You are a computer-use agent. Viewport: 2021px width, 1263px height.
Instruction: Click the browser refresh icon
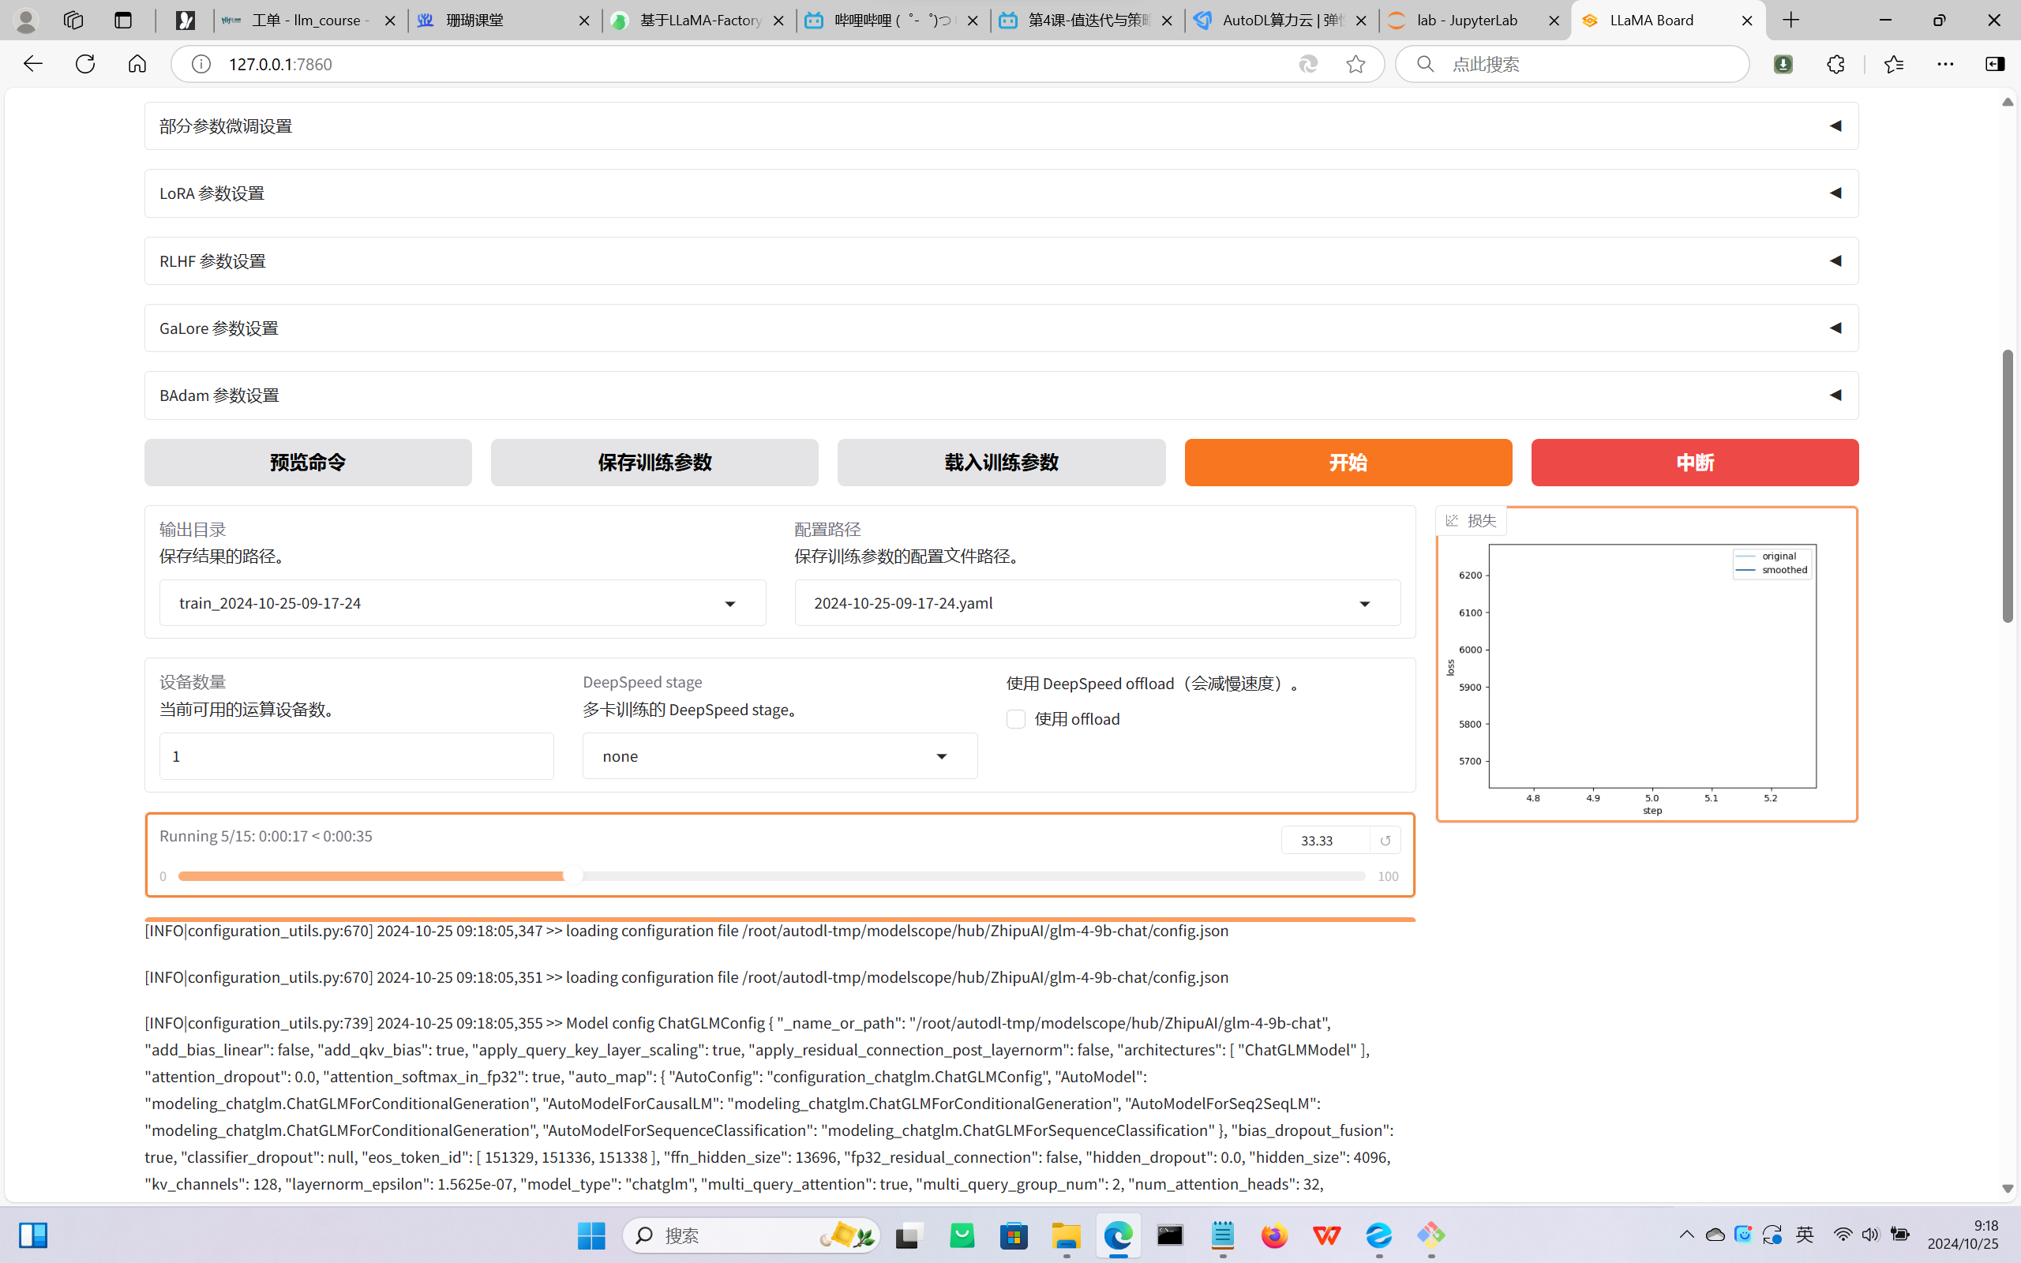pyautogui.click(x=84, y=64)
